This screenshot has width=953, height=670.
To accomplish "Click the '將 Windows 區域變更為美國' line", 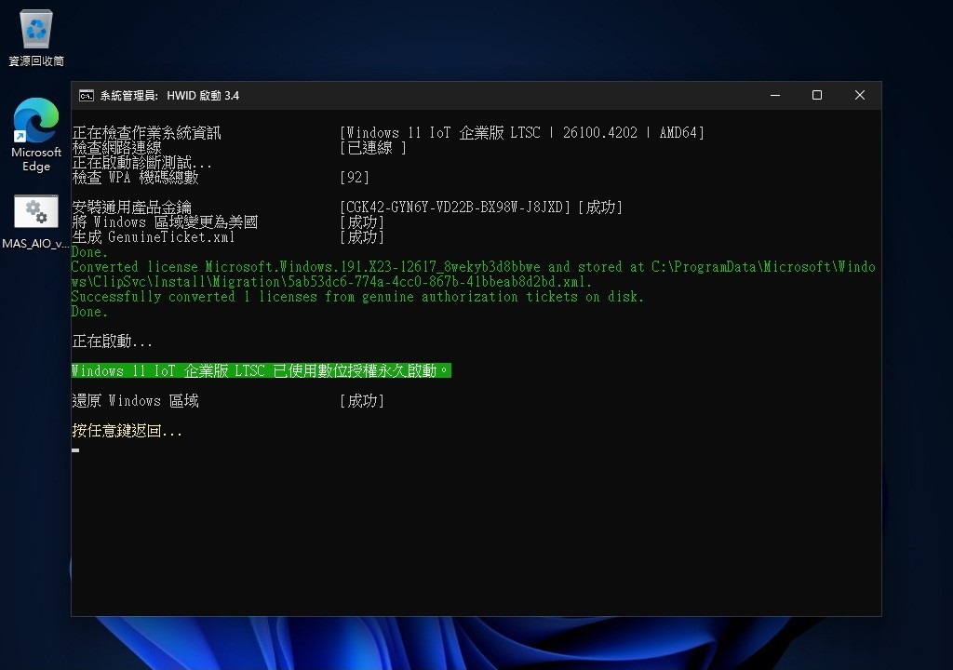I will 165,221.
